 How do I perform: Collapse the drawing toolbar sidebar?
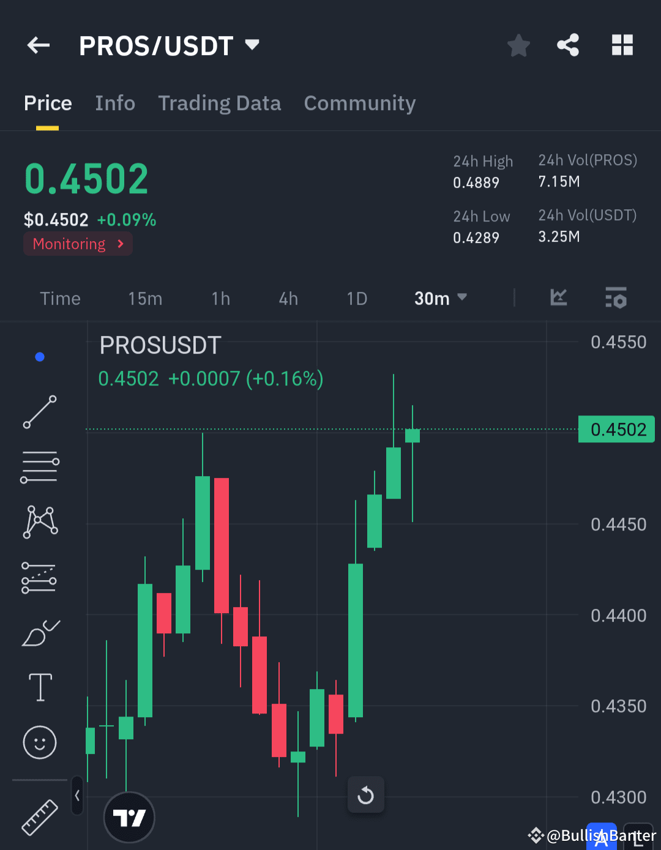point(78,794)
